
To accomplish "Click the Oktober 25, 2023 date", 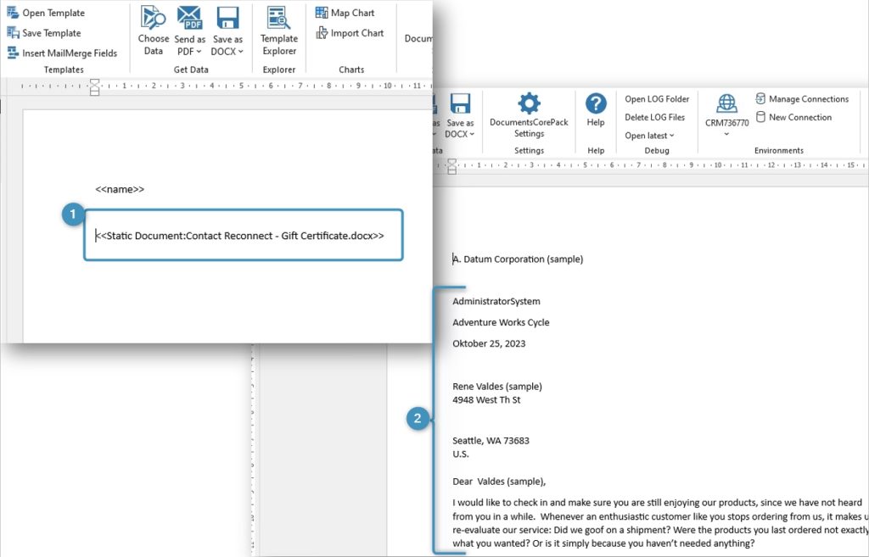I will [489, 343].
